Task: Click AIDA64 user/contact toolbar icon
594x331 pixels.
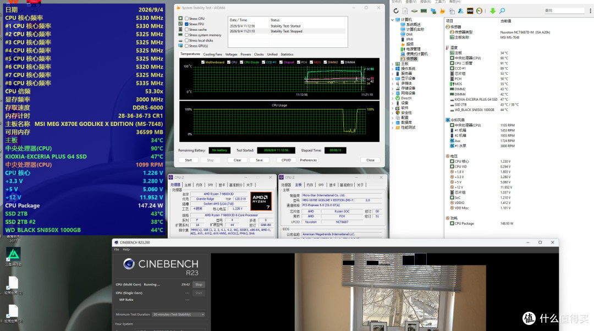Action: coord(461,11)
